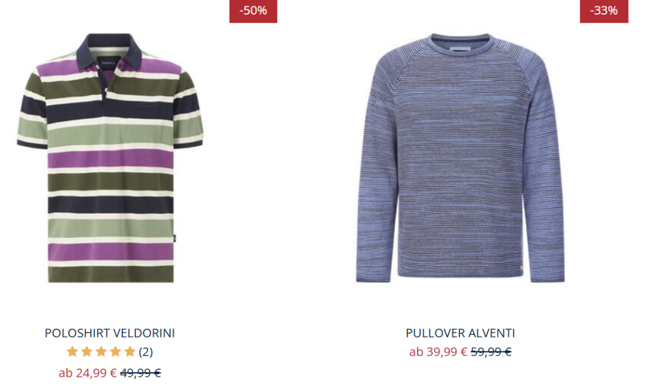Click the fourth rating star of Poloshirt

[115, 351]
